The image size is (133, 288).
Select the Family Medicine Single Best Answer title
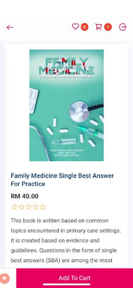click(x=62, y=180)
